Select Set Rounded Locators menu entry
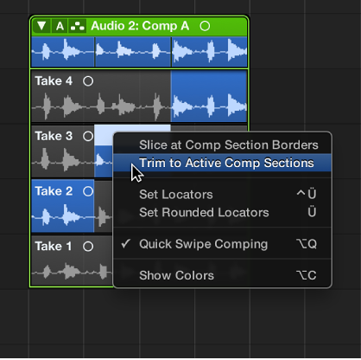Image resolution: width=361 pixels, height=360 pixels. [x=223, y=212]
